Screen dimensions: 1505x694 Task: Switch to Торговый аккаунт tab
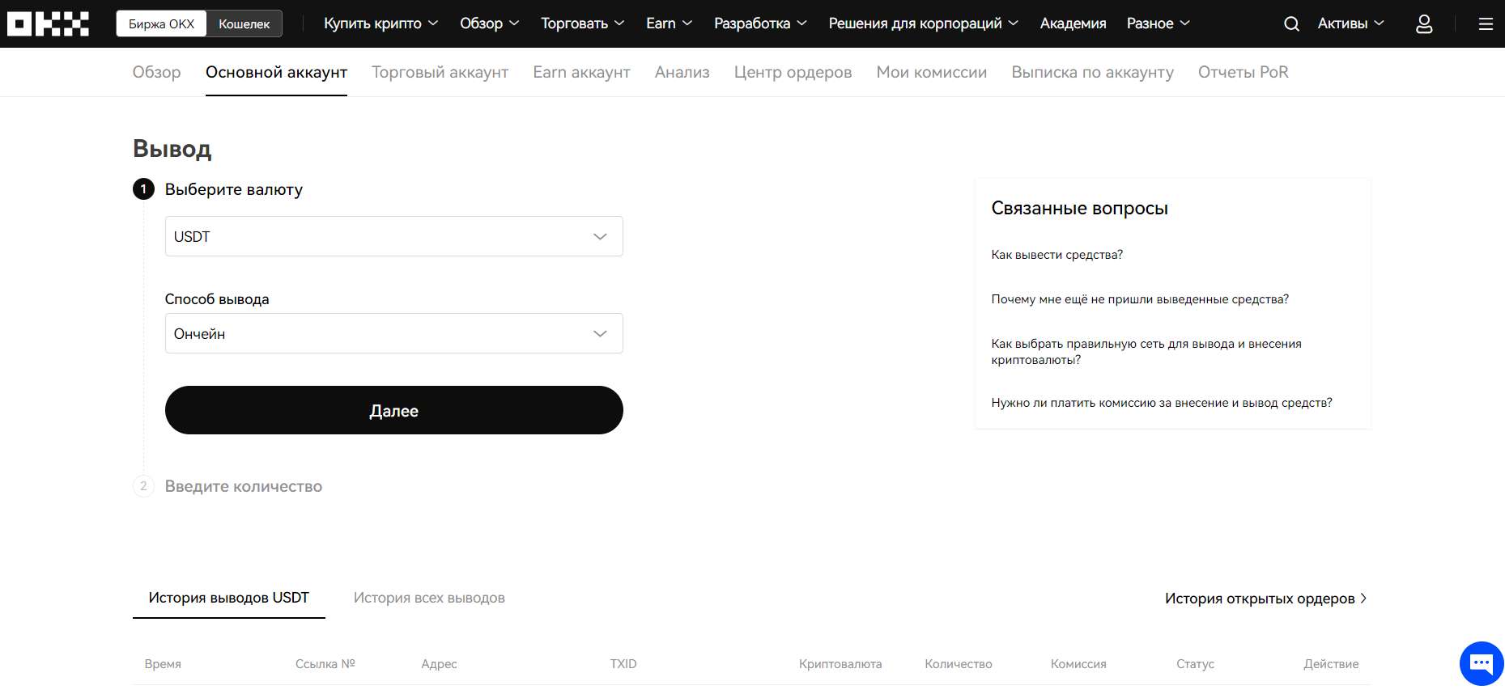click(x=440, y=72)
